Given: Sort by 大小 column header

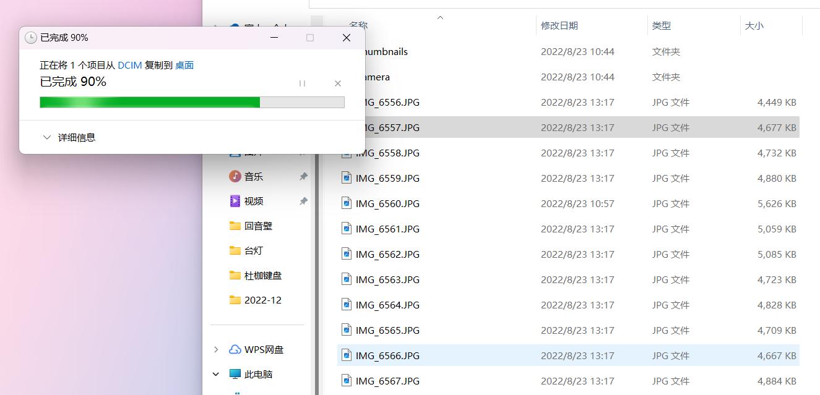Looking at the screenshot, I should coord(754,25).
